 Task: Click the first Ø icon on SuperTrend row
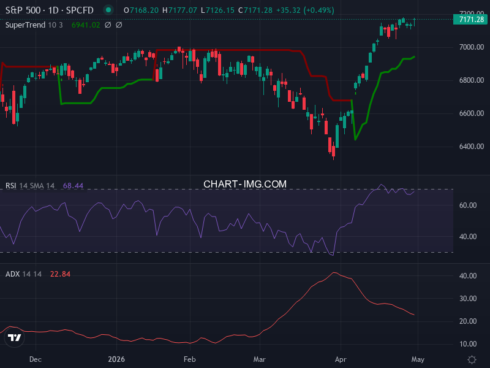pos(108,25)
